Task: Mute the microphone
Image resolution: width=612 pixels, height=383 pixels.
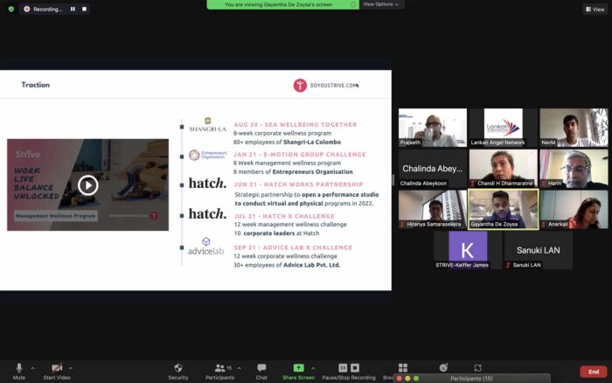Action: click(18, 370)
